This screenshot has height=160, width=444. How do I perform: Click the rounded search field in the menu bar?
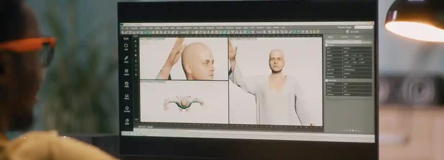pyautogui.click(x=363, y=27)
